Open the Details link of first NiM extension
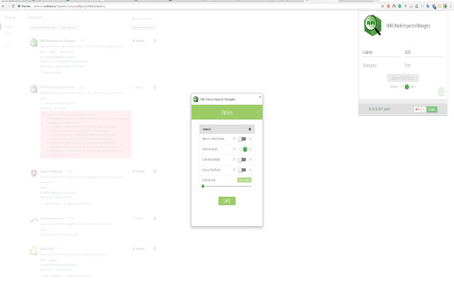Image resolution: width=454 pixels, height=283 pixels. (x=43, y=52)
